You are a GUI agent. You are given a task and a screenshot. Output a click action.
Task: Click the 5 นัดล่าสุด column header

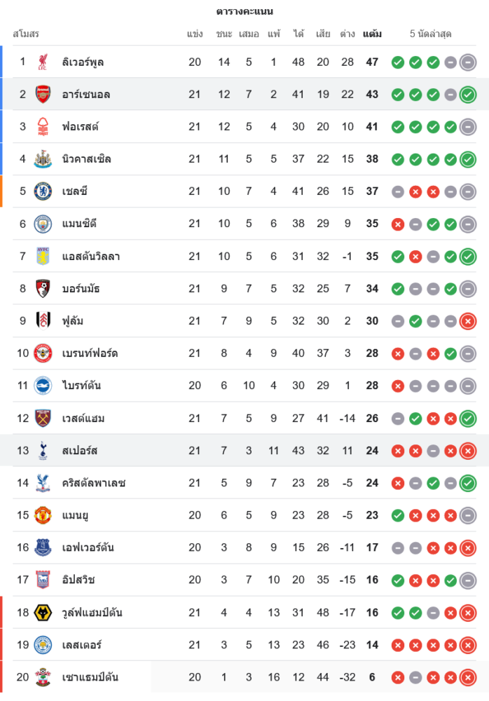pyautogui.click(x=430, y=34)
